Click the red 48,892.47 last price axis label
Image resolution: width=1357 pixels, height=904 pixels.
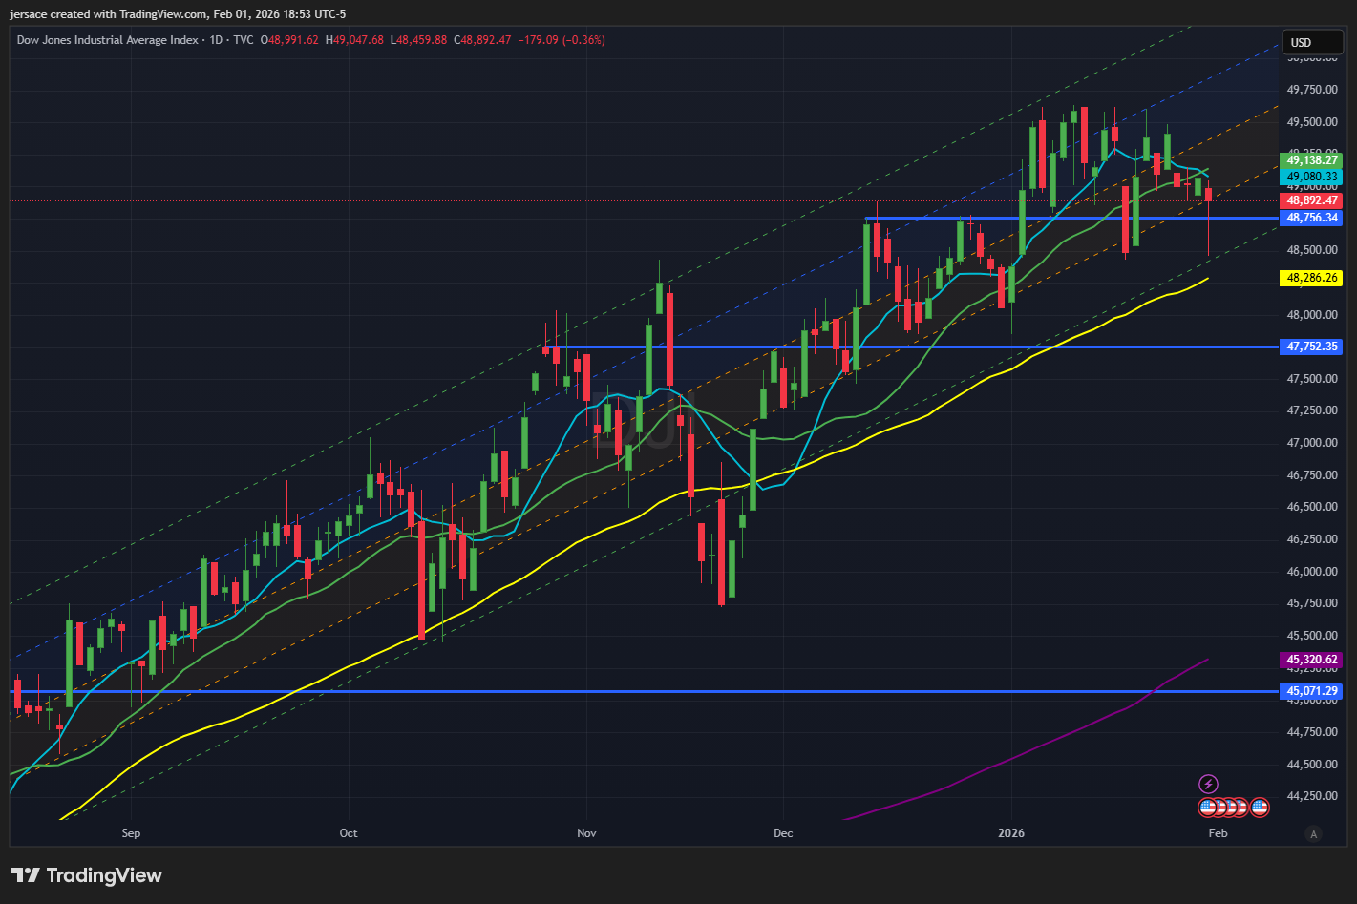click(x=1311, y=200)
